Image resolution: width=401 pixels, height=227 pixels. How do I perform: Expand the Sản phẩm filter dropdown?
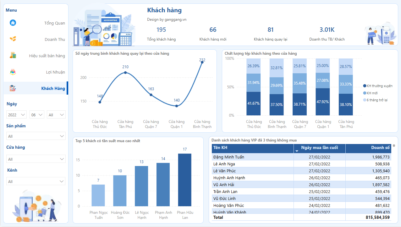point(36,136)
